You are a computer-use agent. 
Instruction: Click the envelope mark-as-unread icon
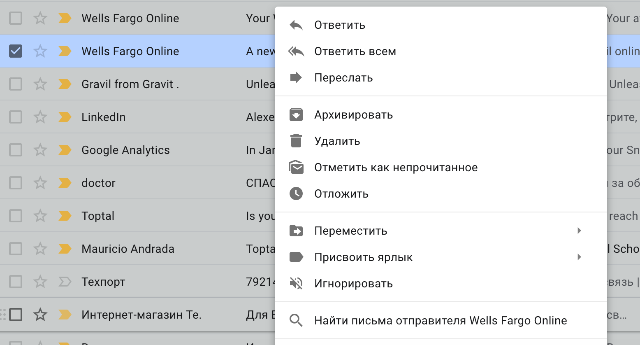click(296, 167)
